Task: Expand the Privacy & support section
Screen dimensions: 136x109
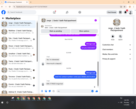Action: point(117,59)
